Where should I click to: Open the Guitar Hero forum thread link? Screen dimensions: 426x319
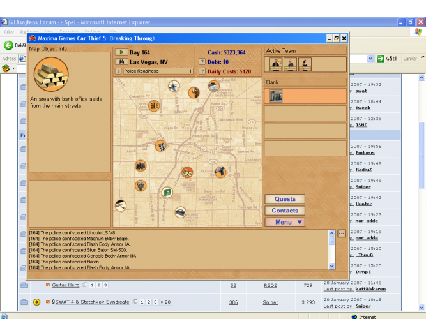click(66, 285)
